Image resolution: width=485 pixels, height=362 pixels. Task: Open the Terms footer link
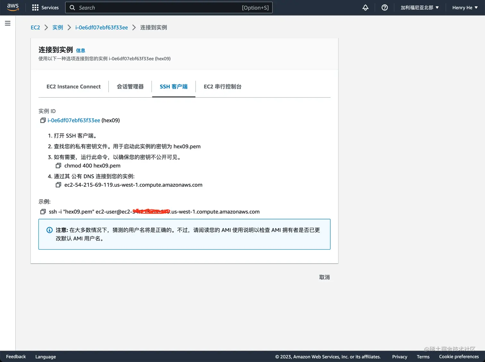[x=423, y=357]
